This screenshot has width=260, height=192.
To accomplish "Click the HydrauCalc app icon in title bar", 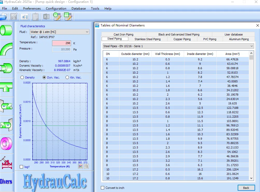I will pos(2,2).
